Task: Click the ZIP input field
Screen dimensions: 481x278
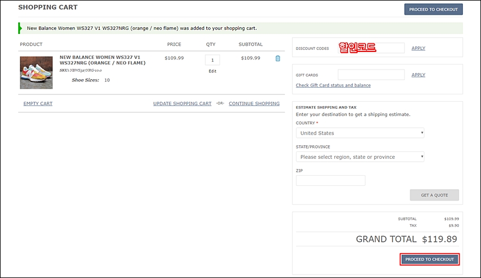Action: 330,180
